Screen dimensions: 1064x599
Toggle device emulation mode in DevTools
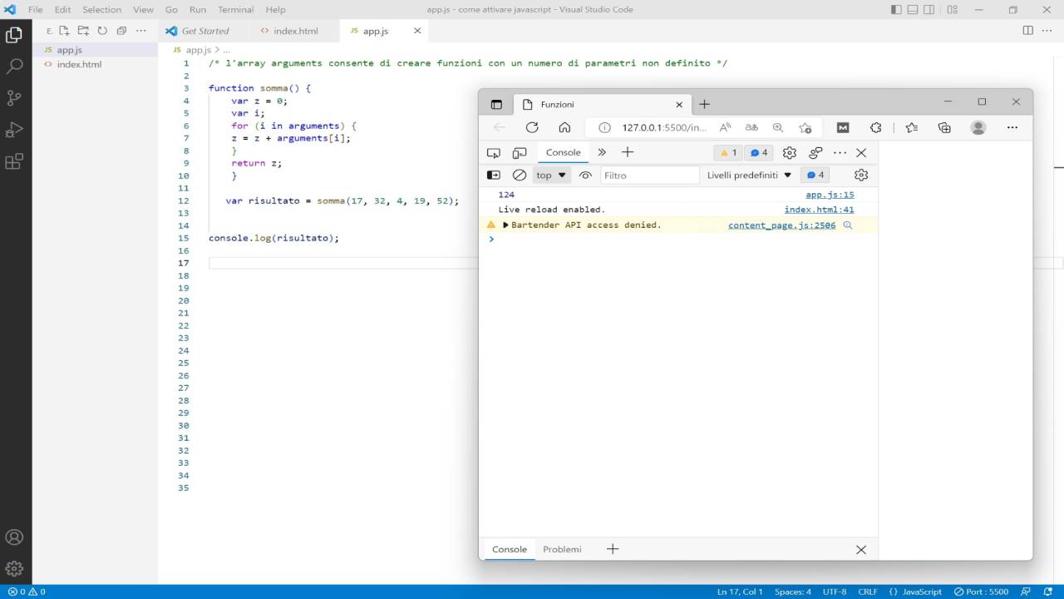tap(519, 152)
